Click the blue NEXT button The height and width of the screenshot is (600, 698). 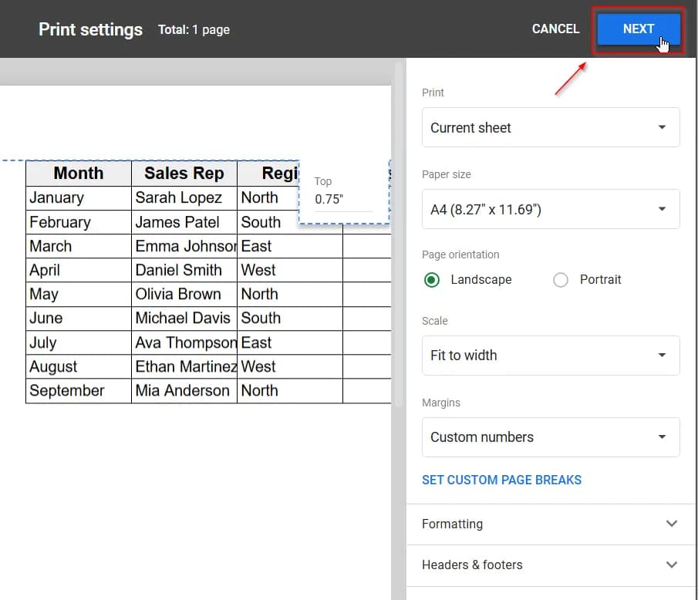tap(639, 29)
